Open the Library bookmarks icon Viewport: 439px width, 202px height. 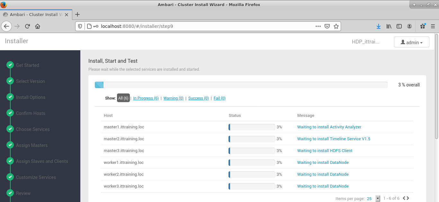[389, 26]
